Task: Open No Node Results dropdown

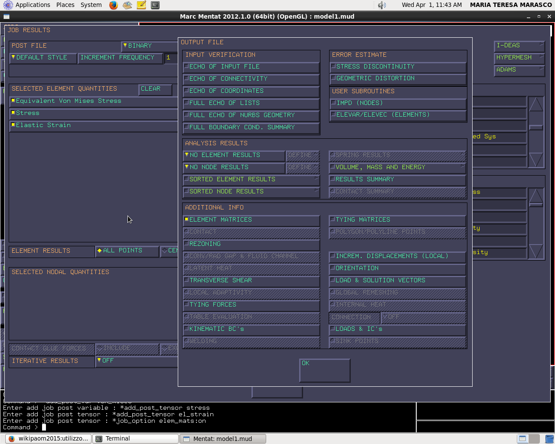Action: click(234, 167)
